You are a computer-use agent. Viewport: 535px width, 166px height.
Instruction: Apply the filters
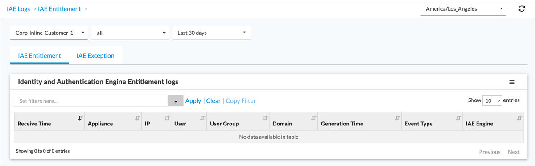click(x=193, y=101)
